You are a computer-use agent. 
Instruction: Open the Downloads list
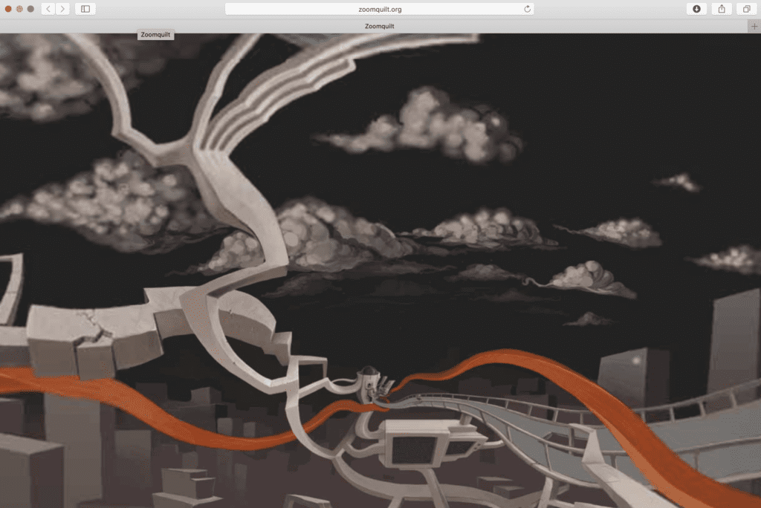click(696, 9)
